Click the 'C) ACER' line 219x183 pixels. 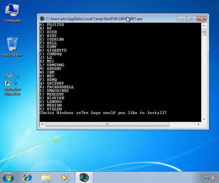coord(48,32)
